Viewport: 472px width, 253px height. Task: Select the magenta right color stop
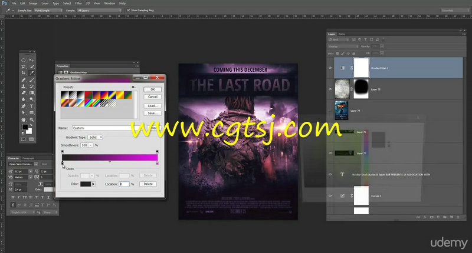click(157, 163)
